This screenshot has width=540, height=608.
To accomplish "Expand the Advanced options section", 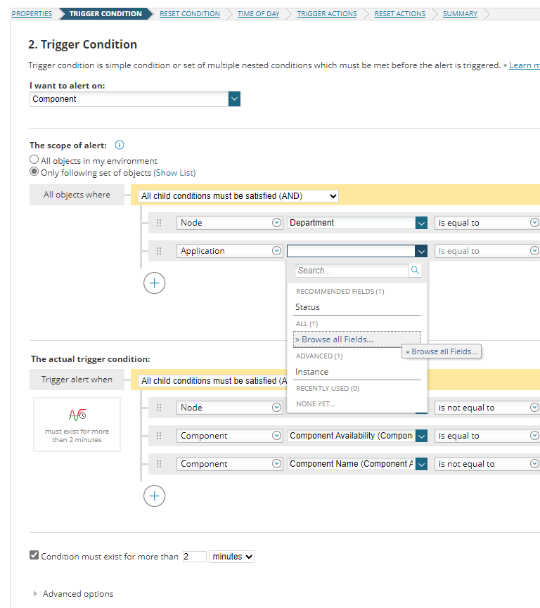I will [37, 594].
